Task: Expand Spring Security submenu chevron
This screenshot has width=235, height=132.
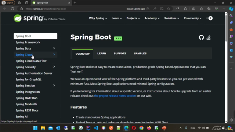Action: coord(54,67)
